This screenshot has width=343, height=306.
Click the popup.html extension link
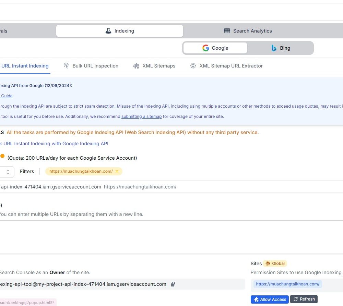pyautogui.click(x=27, y=303)
